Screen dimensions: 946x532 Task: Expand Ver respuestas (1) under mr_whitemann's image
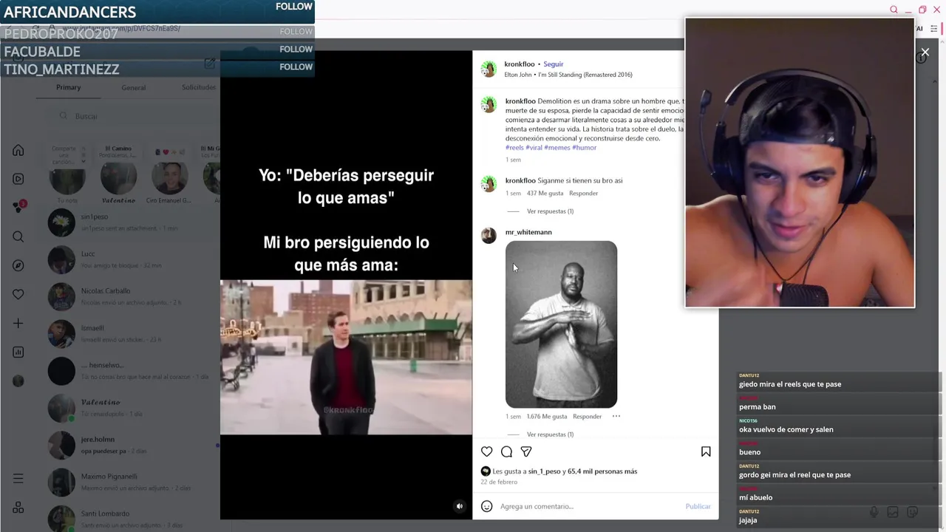(550, 434)
